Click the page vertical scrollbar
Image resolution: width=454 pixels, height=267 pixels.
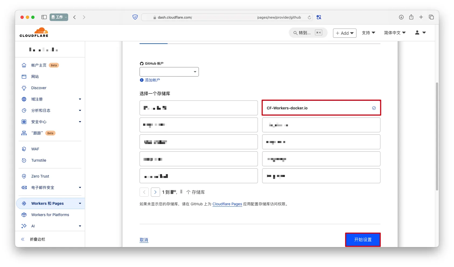[x=437, y=136]
